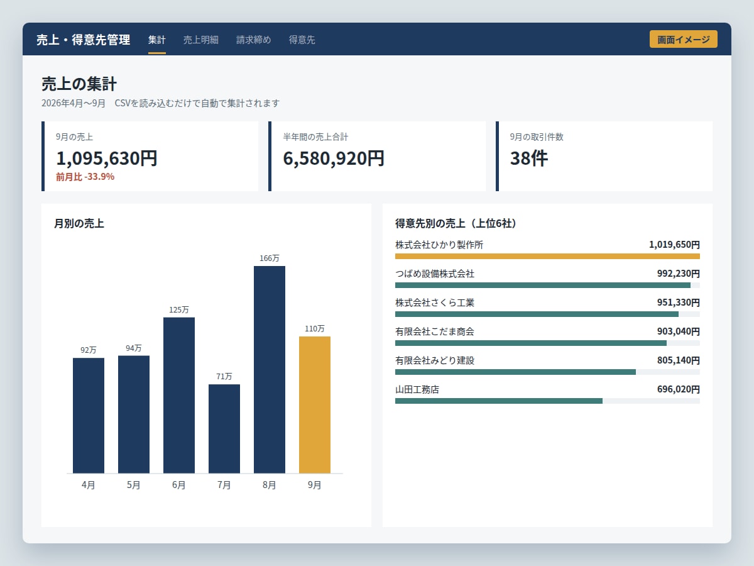Image resolution: width=754 pixels, height=566 pixels.
Task: Click the 画面イメージ button
Action: pos(684,39)
